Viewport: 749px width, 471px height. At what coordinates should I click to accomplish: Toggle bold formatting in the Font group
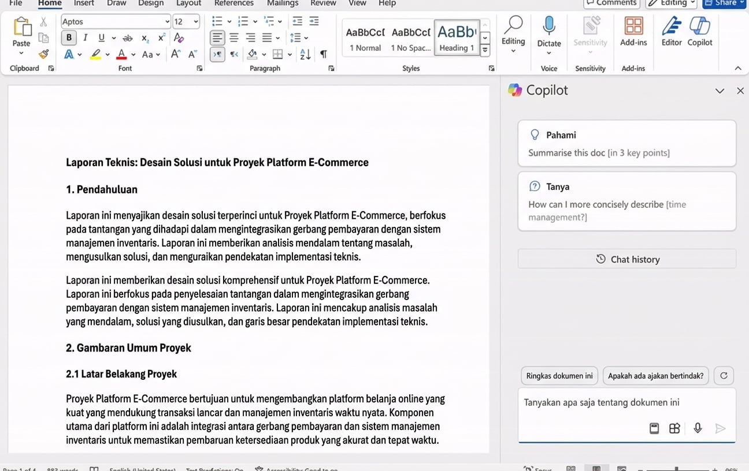point(69,37)
